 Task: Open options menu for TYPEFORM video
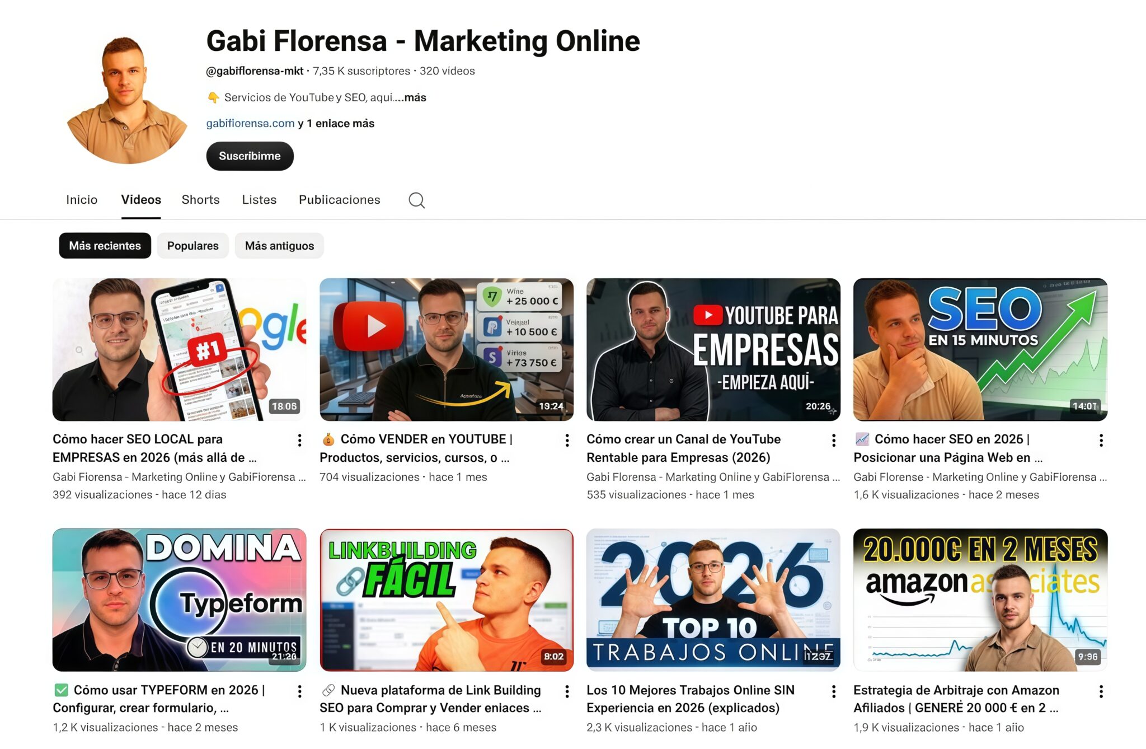click(x=300, y=691)
